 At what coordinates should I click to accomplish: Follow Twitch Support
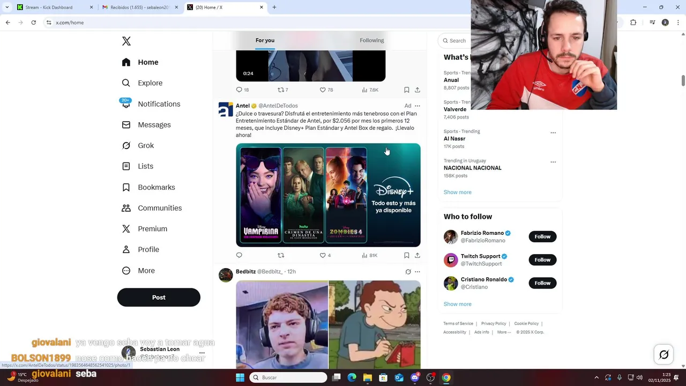coord(542,260)
